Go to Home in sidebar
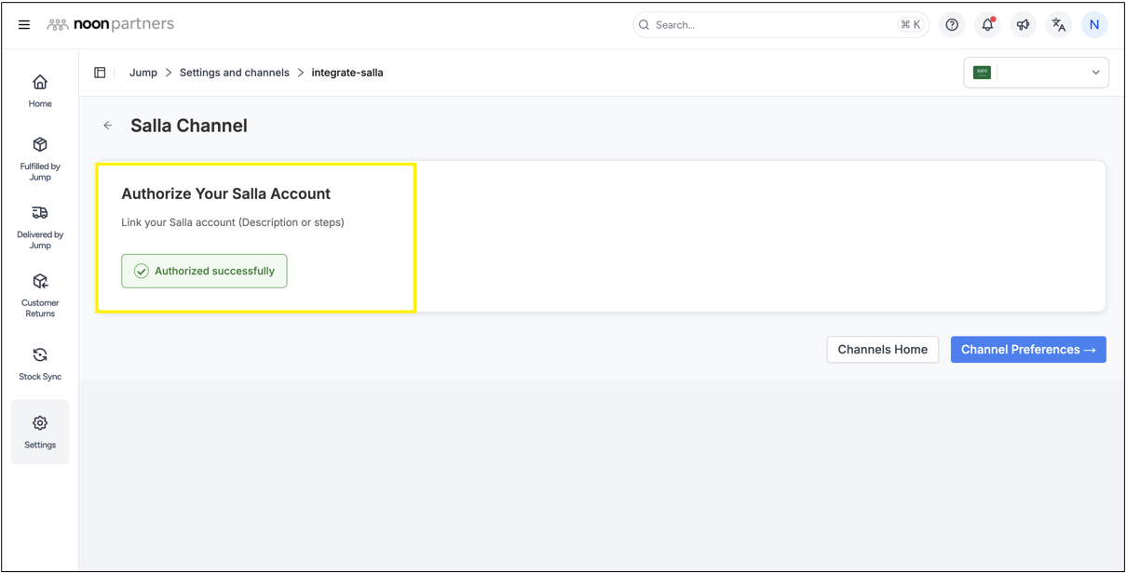 40,91
